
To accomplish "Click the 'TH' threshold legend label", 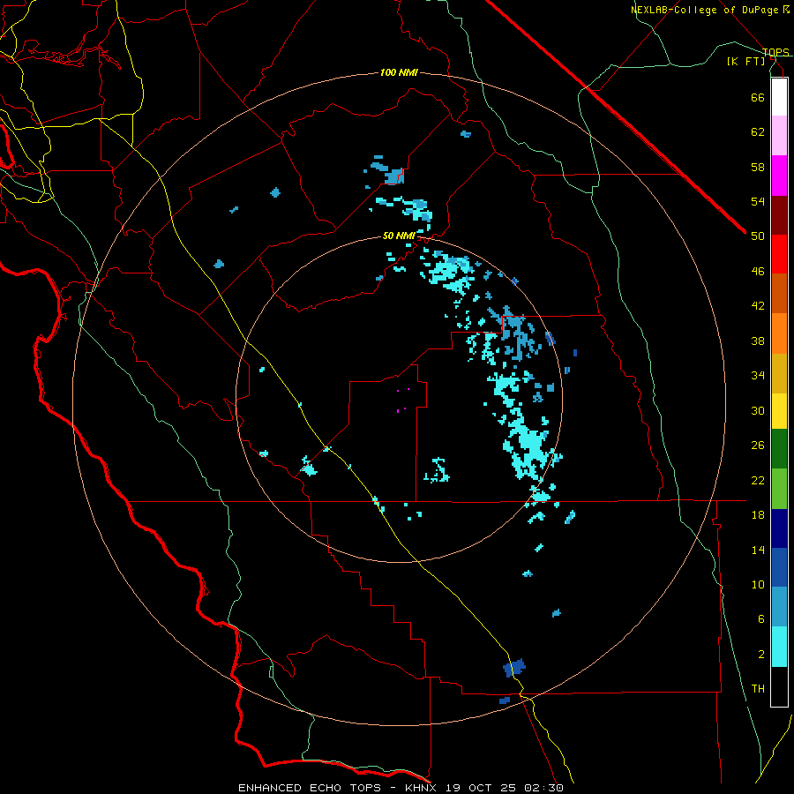I will (758, 689).
